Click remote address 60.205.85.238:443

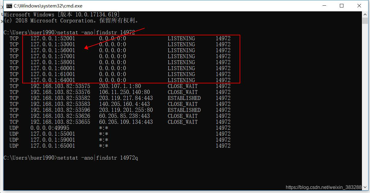coord(125,116)
